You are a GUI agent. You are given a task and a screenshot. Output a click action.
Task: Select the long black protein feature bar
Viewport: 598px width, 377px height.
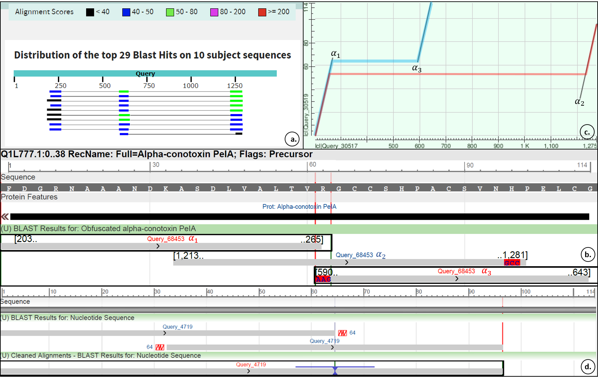(300, 217)
